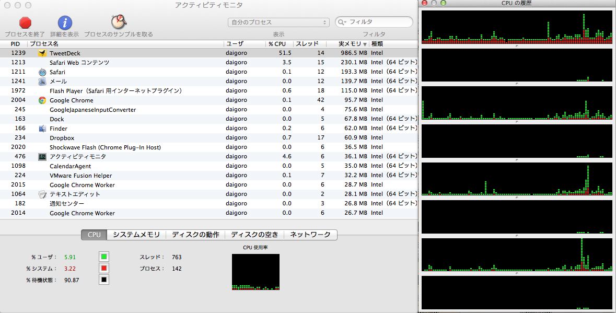Click the プロセスを終了 label button
This screenshot has width=616, height=313.
click(25, 34)
